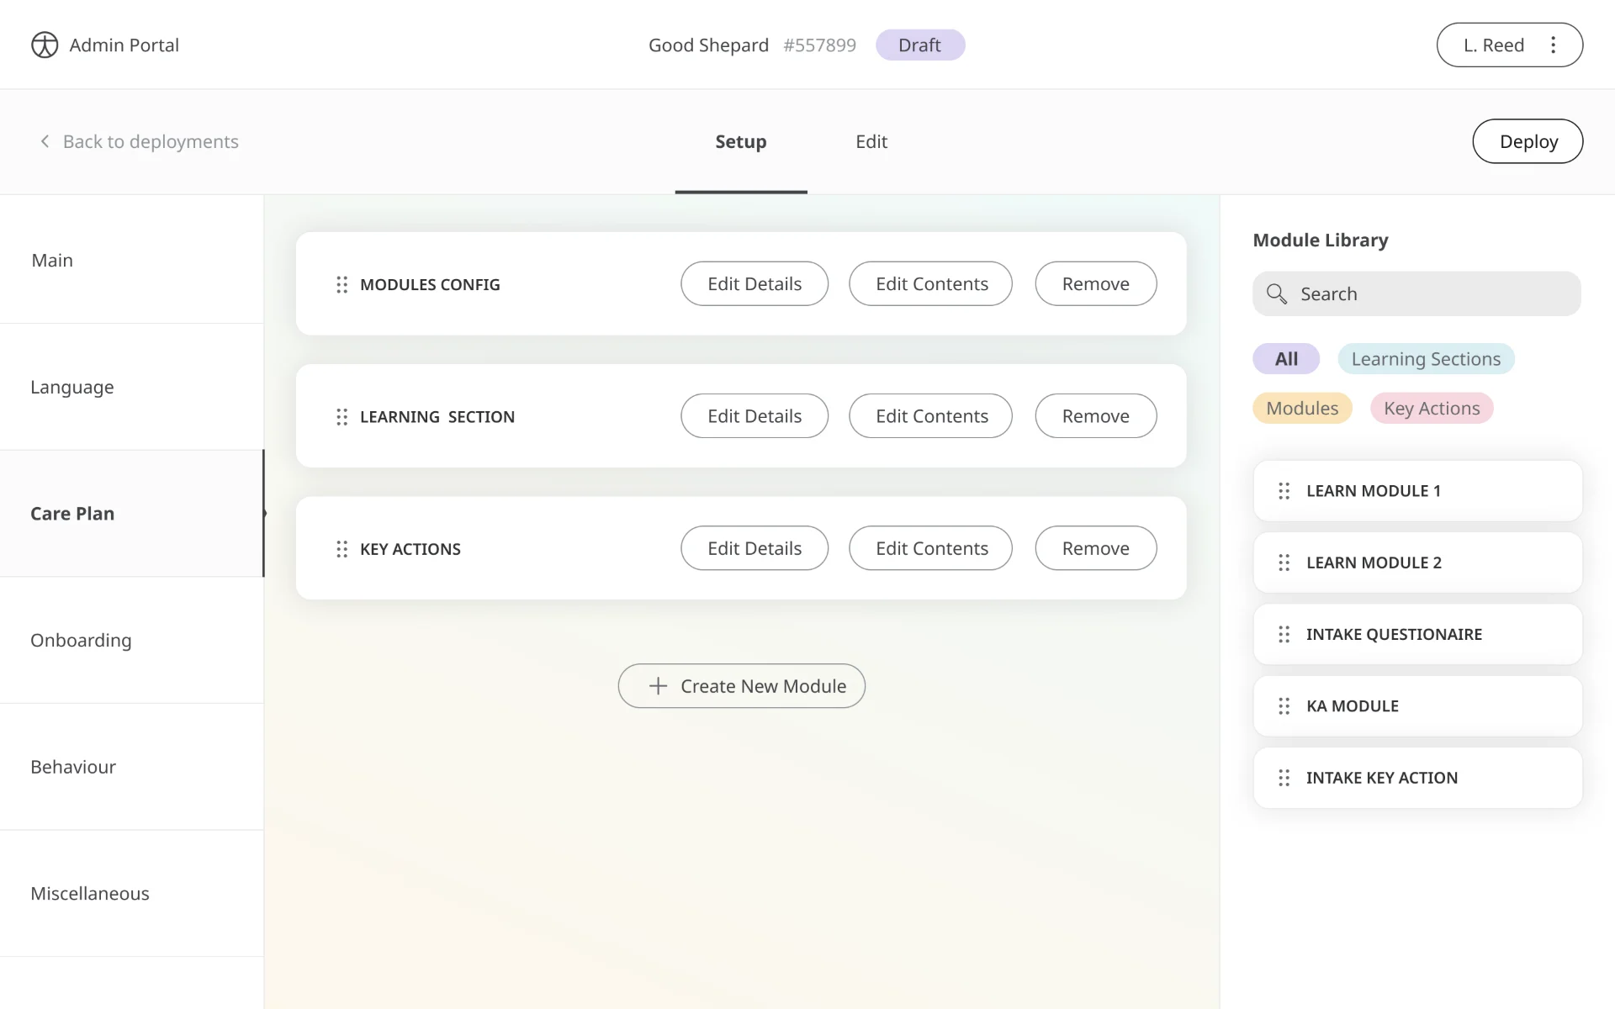This screenshot has height=1009, width=1615.
Task: Open the L. Reed user name
Action: [1493, 45]
